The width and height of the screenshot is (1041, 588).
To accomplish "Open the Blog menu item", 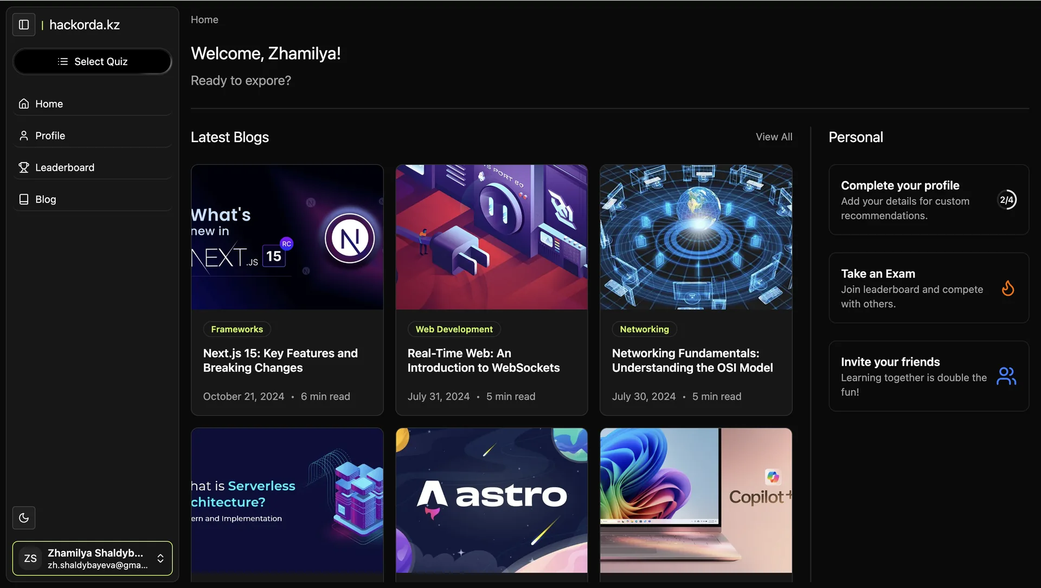I will (92, 200).
